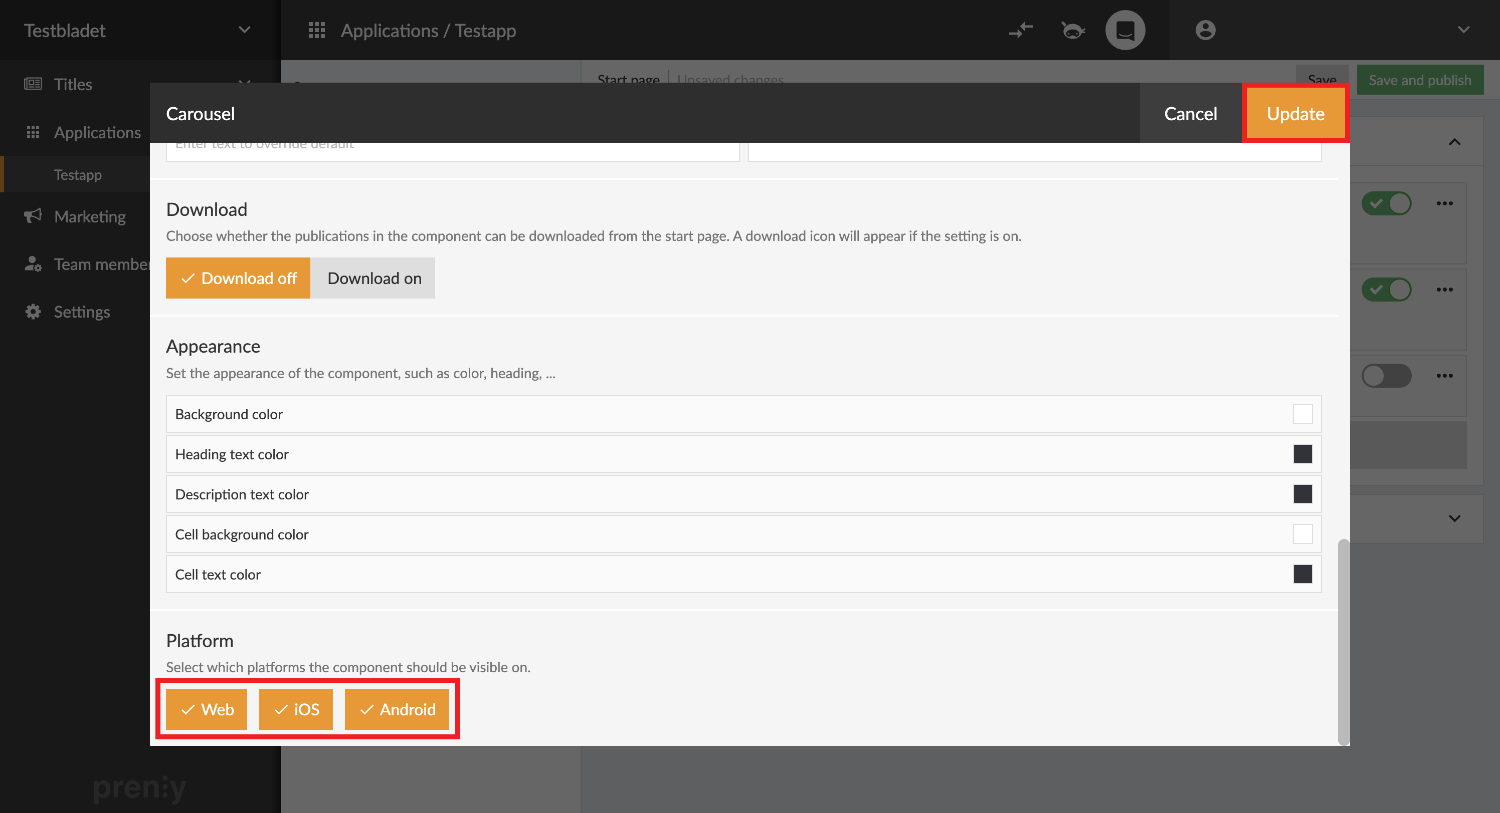Open the Testbladet title dropdown
This screenshot has width=1500, height=813.
pos(244,30)
